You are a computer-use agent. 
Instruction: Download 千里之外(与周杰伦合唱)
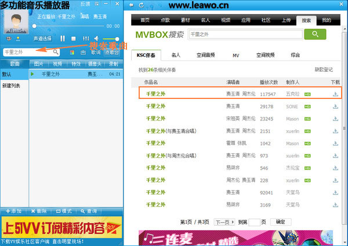tap(335, 156)
